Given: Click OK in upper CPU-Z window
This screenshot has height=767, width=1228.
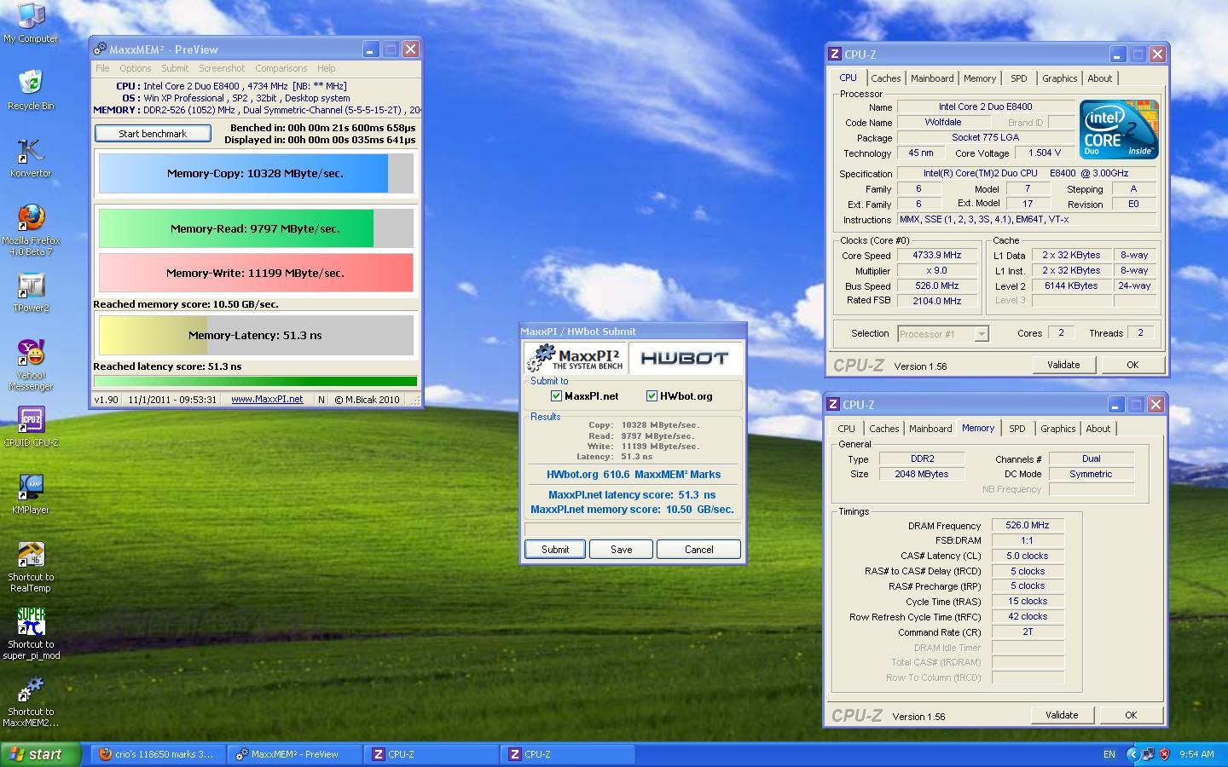Looking at the screenshot, I should click(x=1132, y=365).
